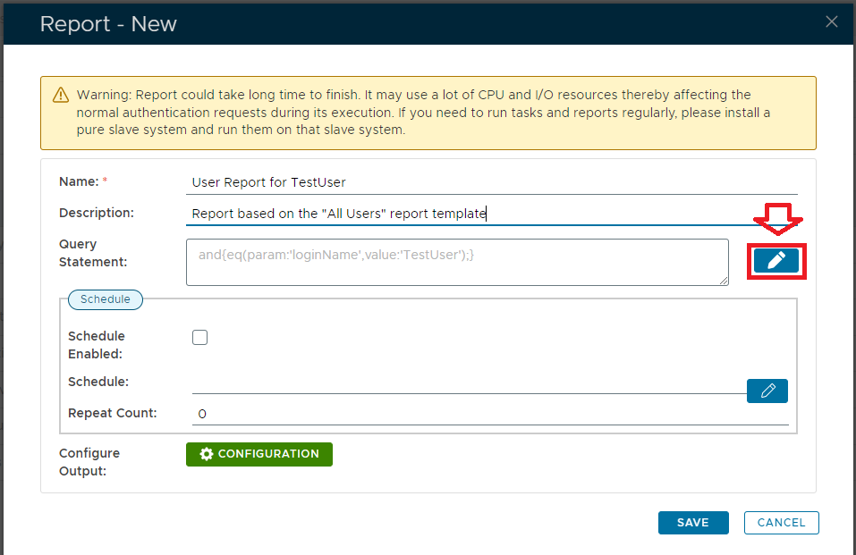Click into the Description text field
This screenshot has width=856, height=555.
coord(492,214)
